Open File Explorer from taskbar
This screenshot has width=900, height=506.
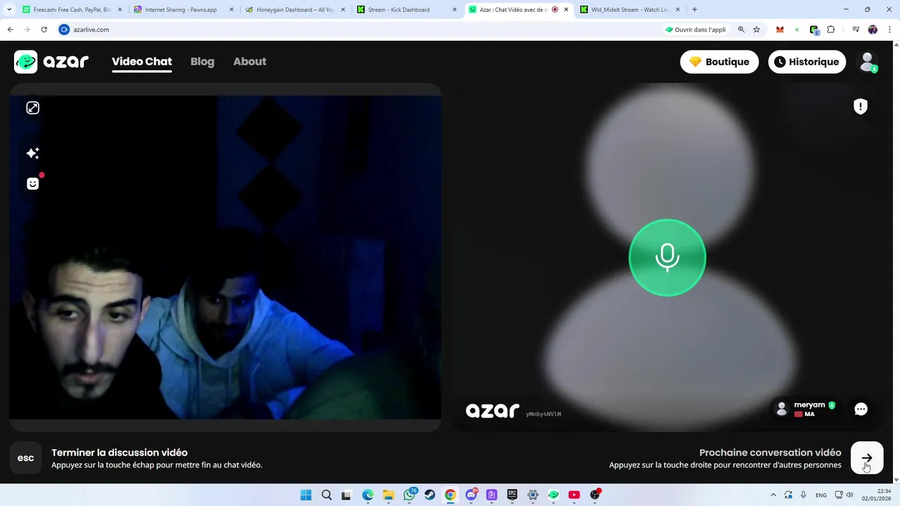388,495
